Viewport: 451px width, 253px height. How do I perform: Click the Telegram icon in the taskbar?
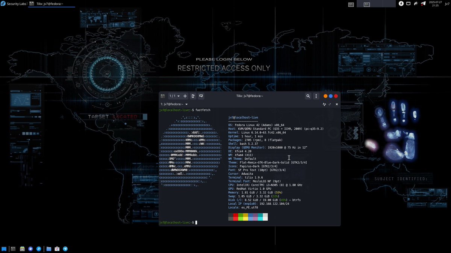coord(65,249)
